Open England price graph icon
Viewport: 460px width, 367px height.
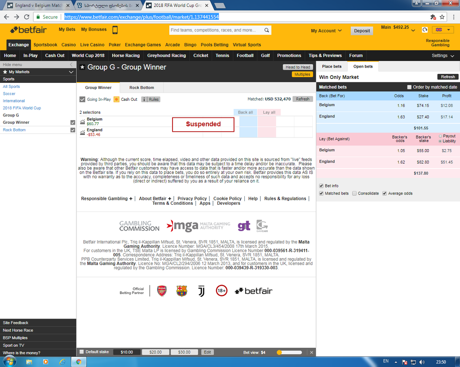[x=83, y=132]
